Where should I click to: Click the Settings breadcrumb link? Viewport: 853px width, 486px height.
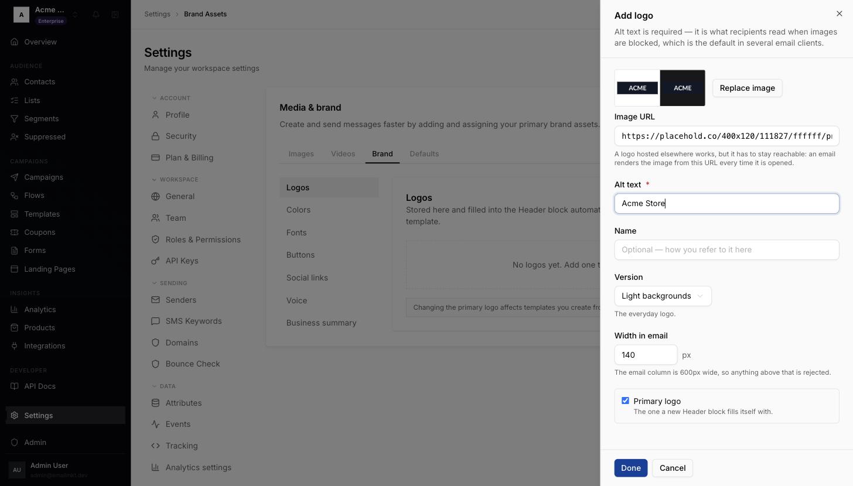(158, 14)
